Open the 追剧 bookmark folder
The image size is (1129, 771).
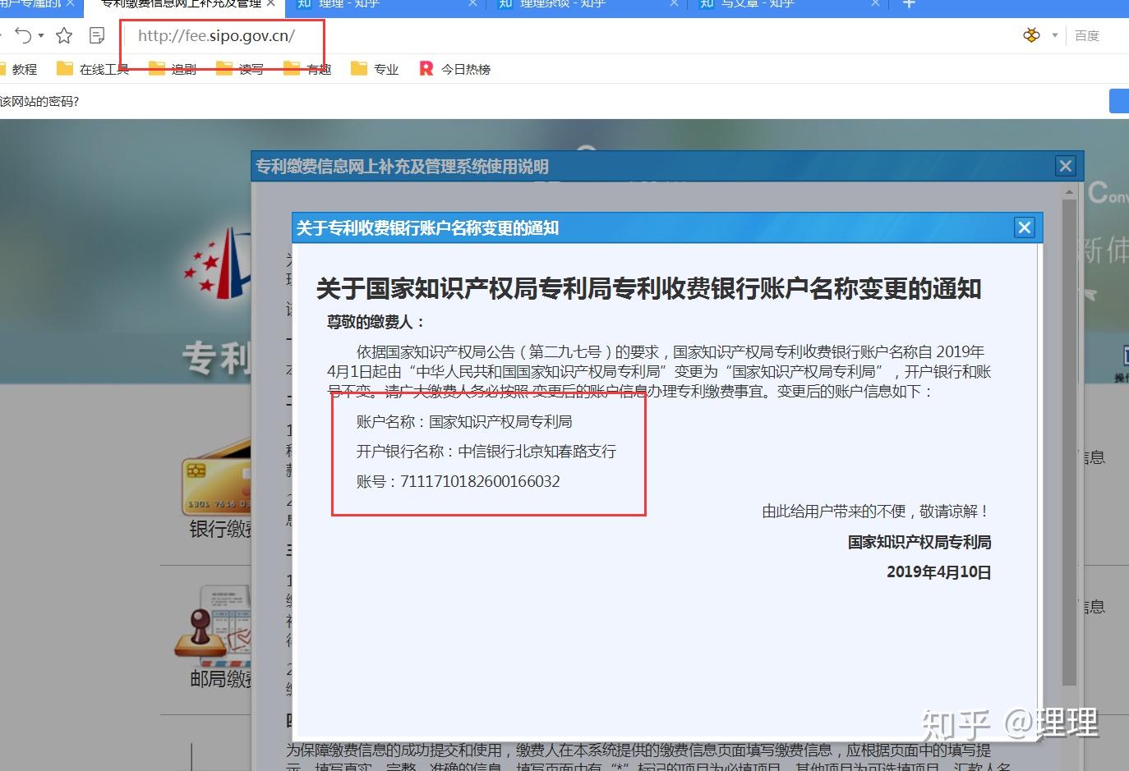[173, 69]
